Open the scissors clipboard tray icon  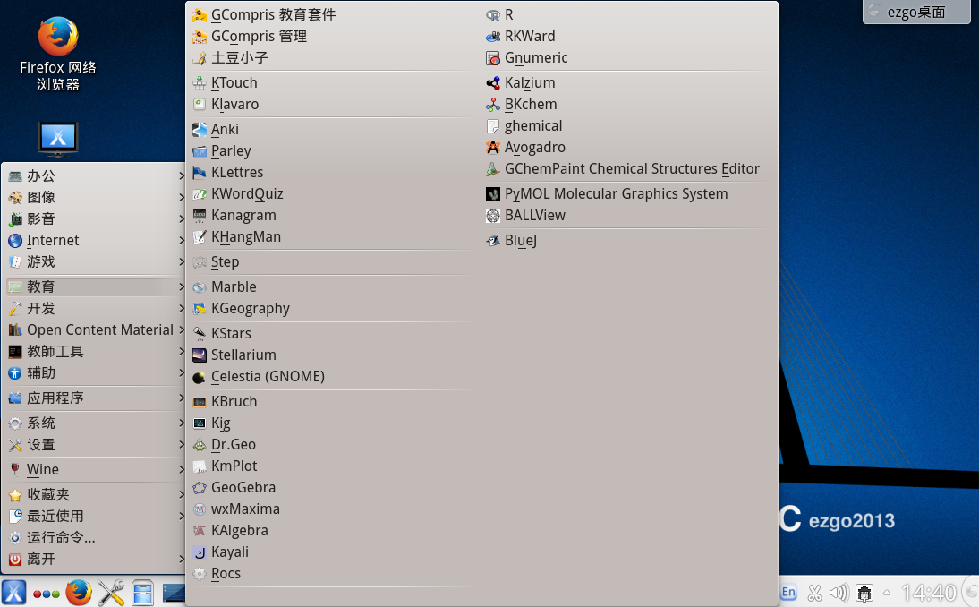pos(814,592)
